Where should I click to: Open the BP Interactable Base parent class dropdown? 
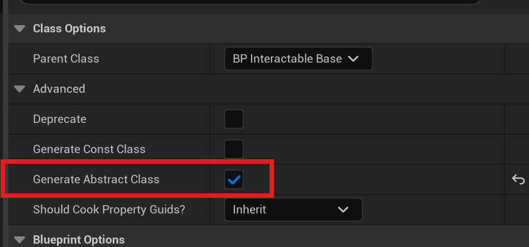[298, 59]
